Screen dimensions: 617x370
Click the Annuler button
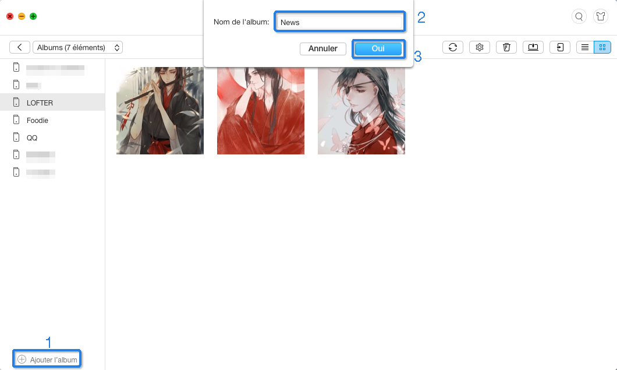point(323,48)
